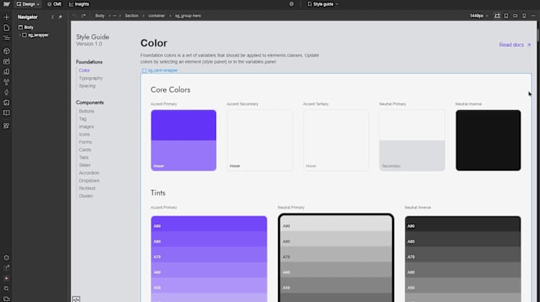This screenshot has width=540, height=302.
Task: Click container in the breadcrumb bar
Action: tap(157, 16)
